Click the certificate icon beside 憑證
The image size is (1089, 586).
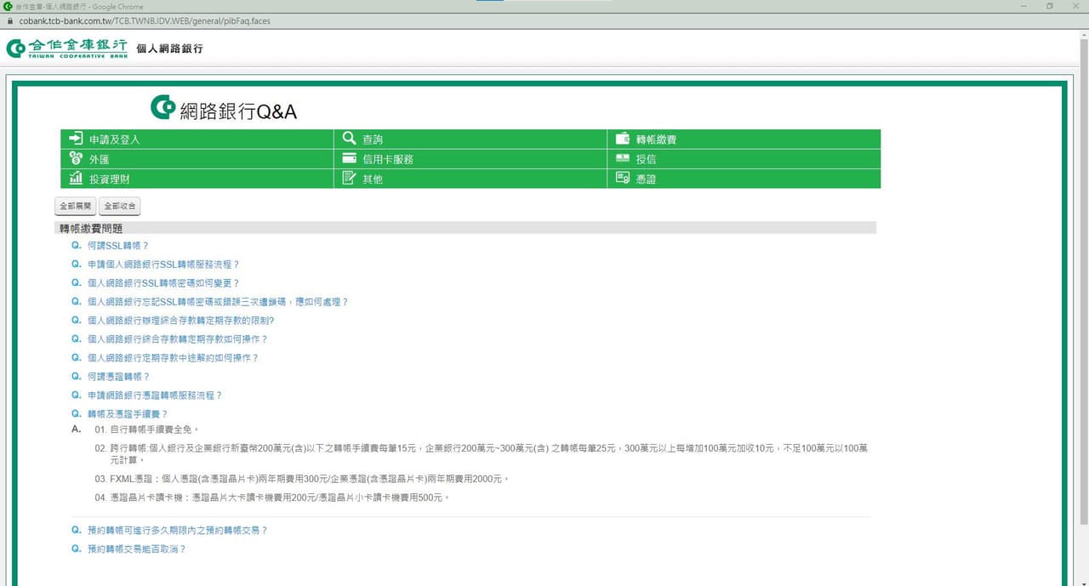[622, 179]
